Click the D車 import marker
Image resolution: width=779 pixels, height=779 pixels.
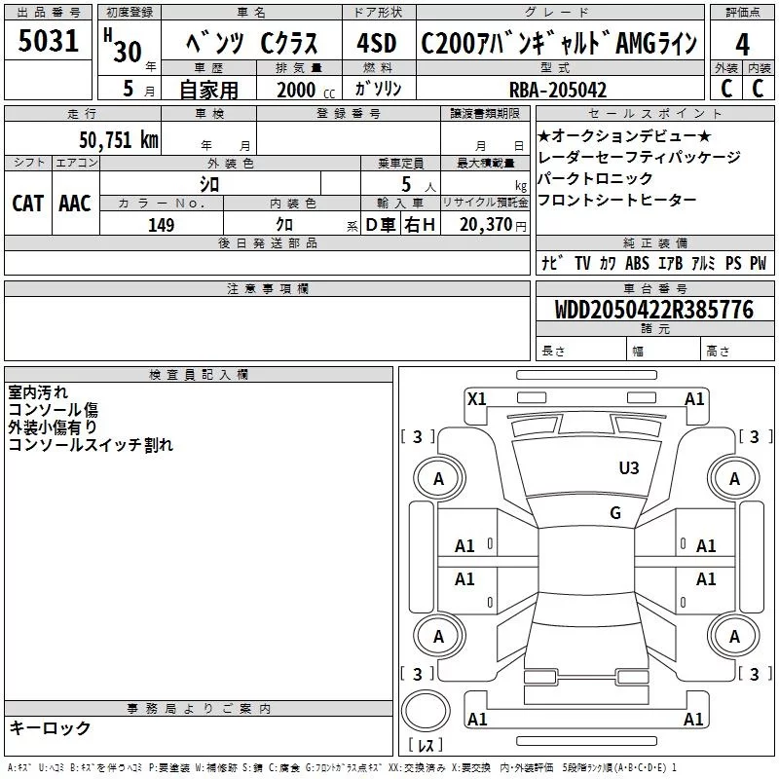tap(381, 225)
